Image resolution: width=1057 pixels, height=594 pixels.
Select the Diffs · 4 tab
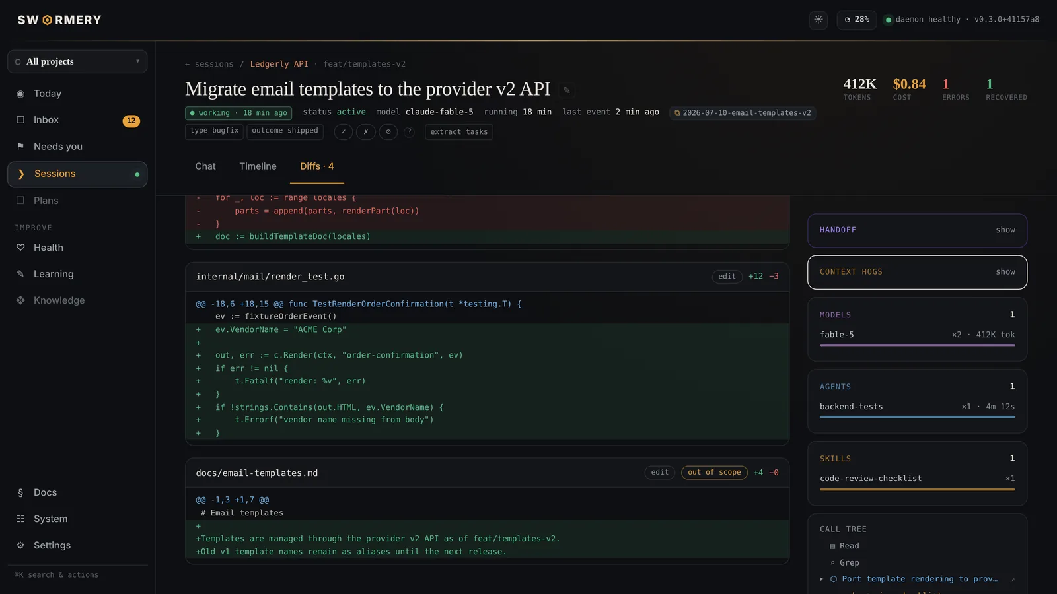(x=317, y=166)
